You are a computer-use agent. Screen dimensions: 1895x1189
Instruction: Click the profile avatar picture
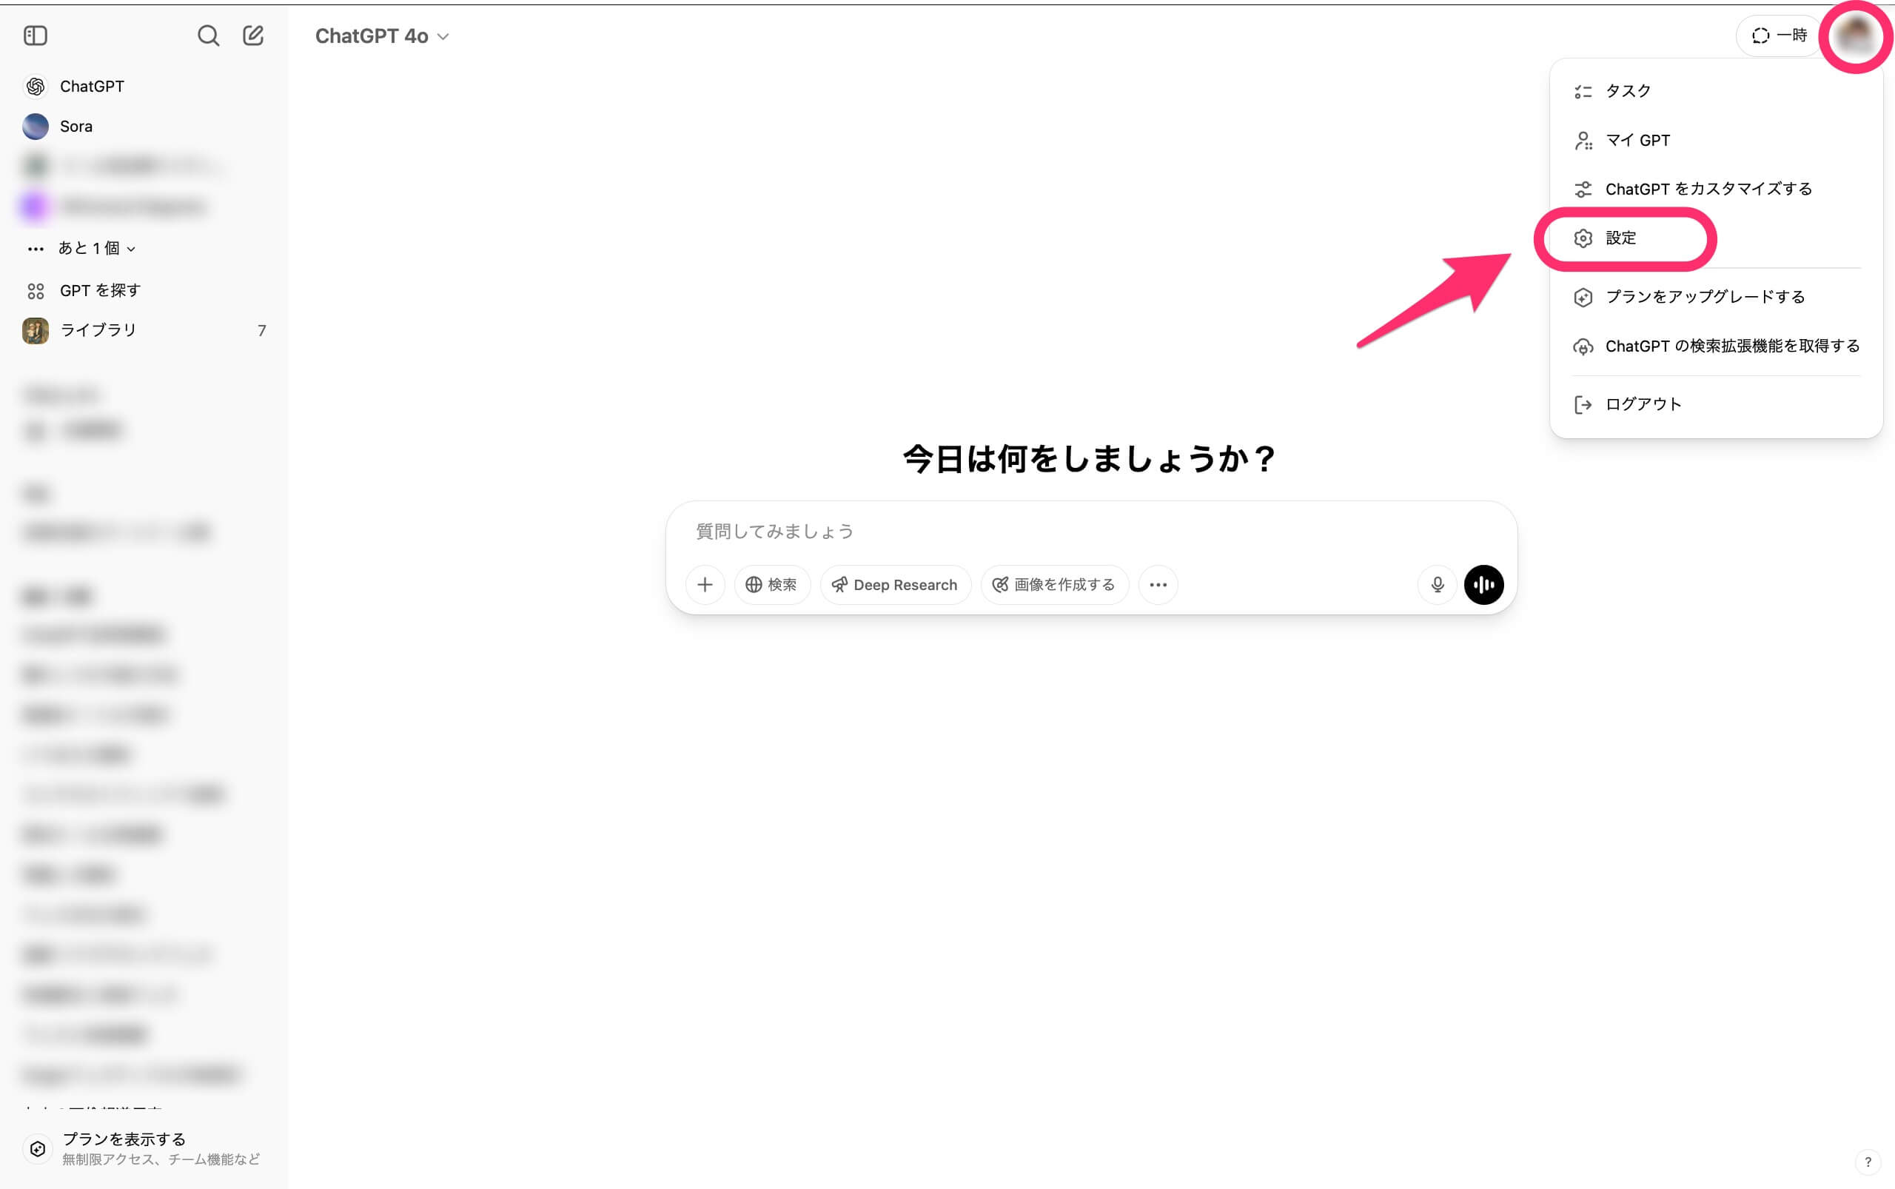[x=1857, y=36]
